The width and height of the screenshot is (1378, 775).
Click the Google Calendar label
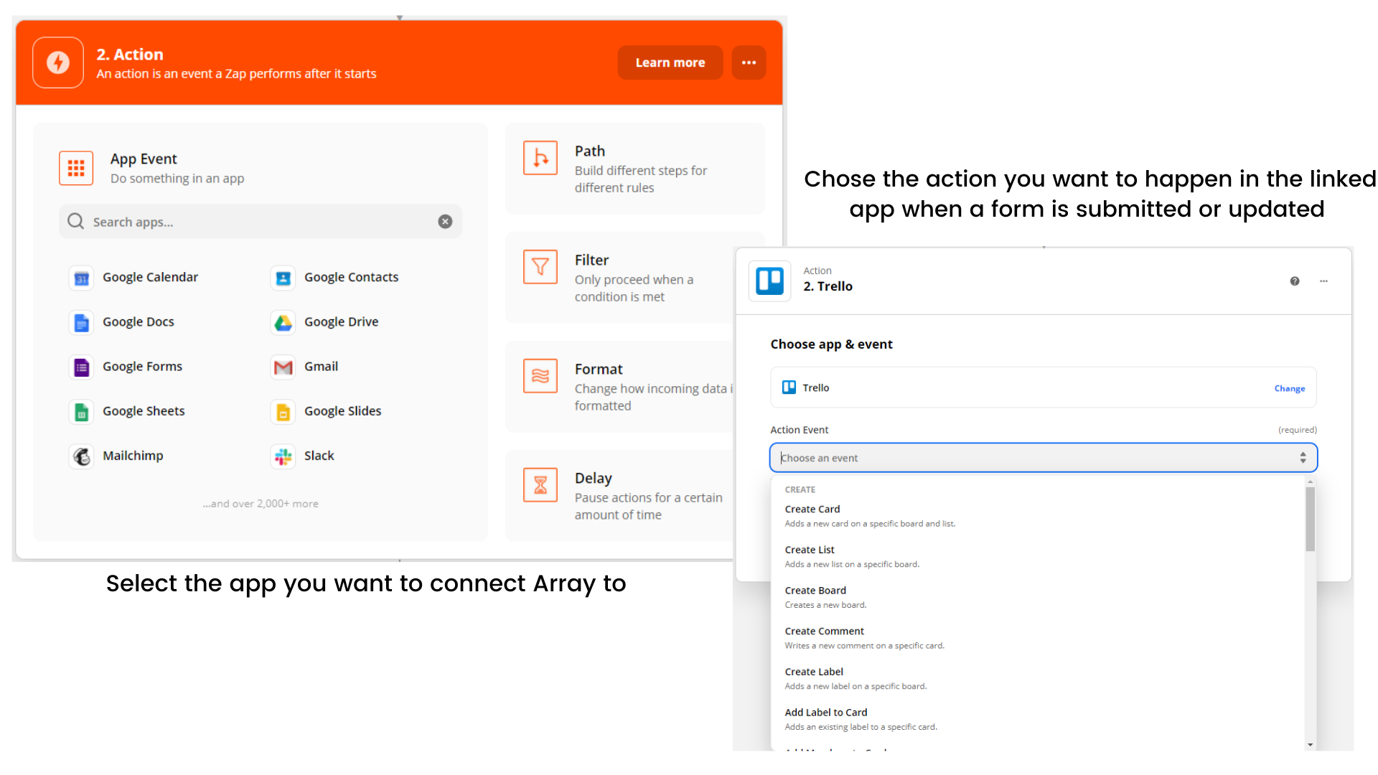150,278
